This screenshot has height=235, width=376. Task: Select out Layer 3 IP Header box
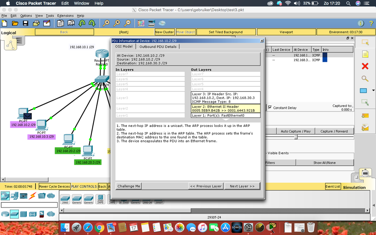[x=226, y=98]
